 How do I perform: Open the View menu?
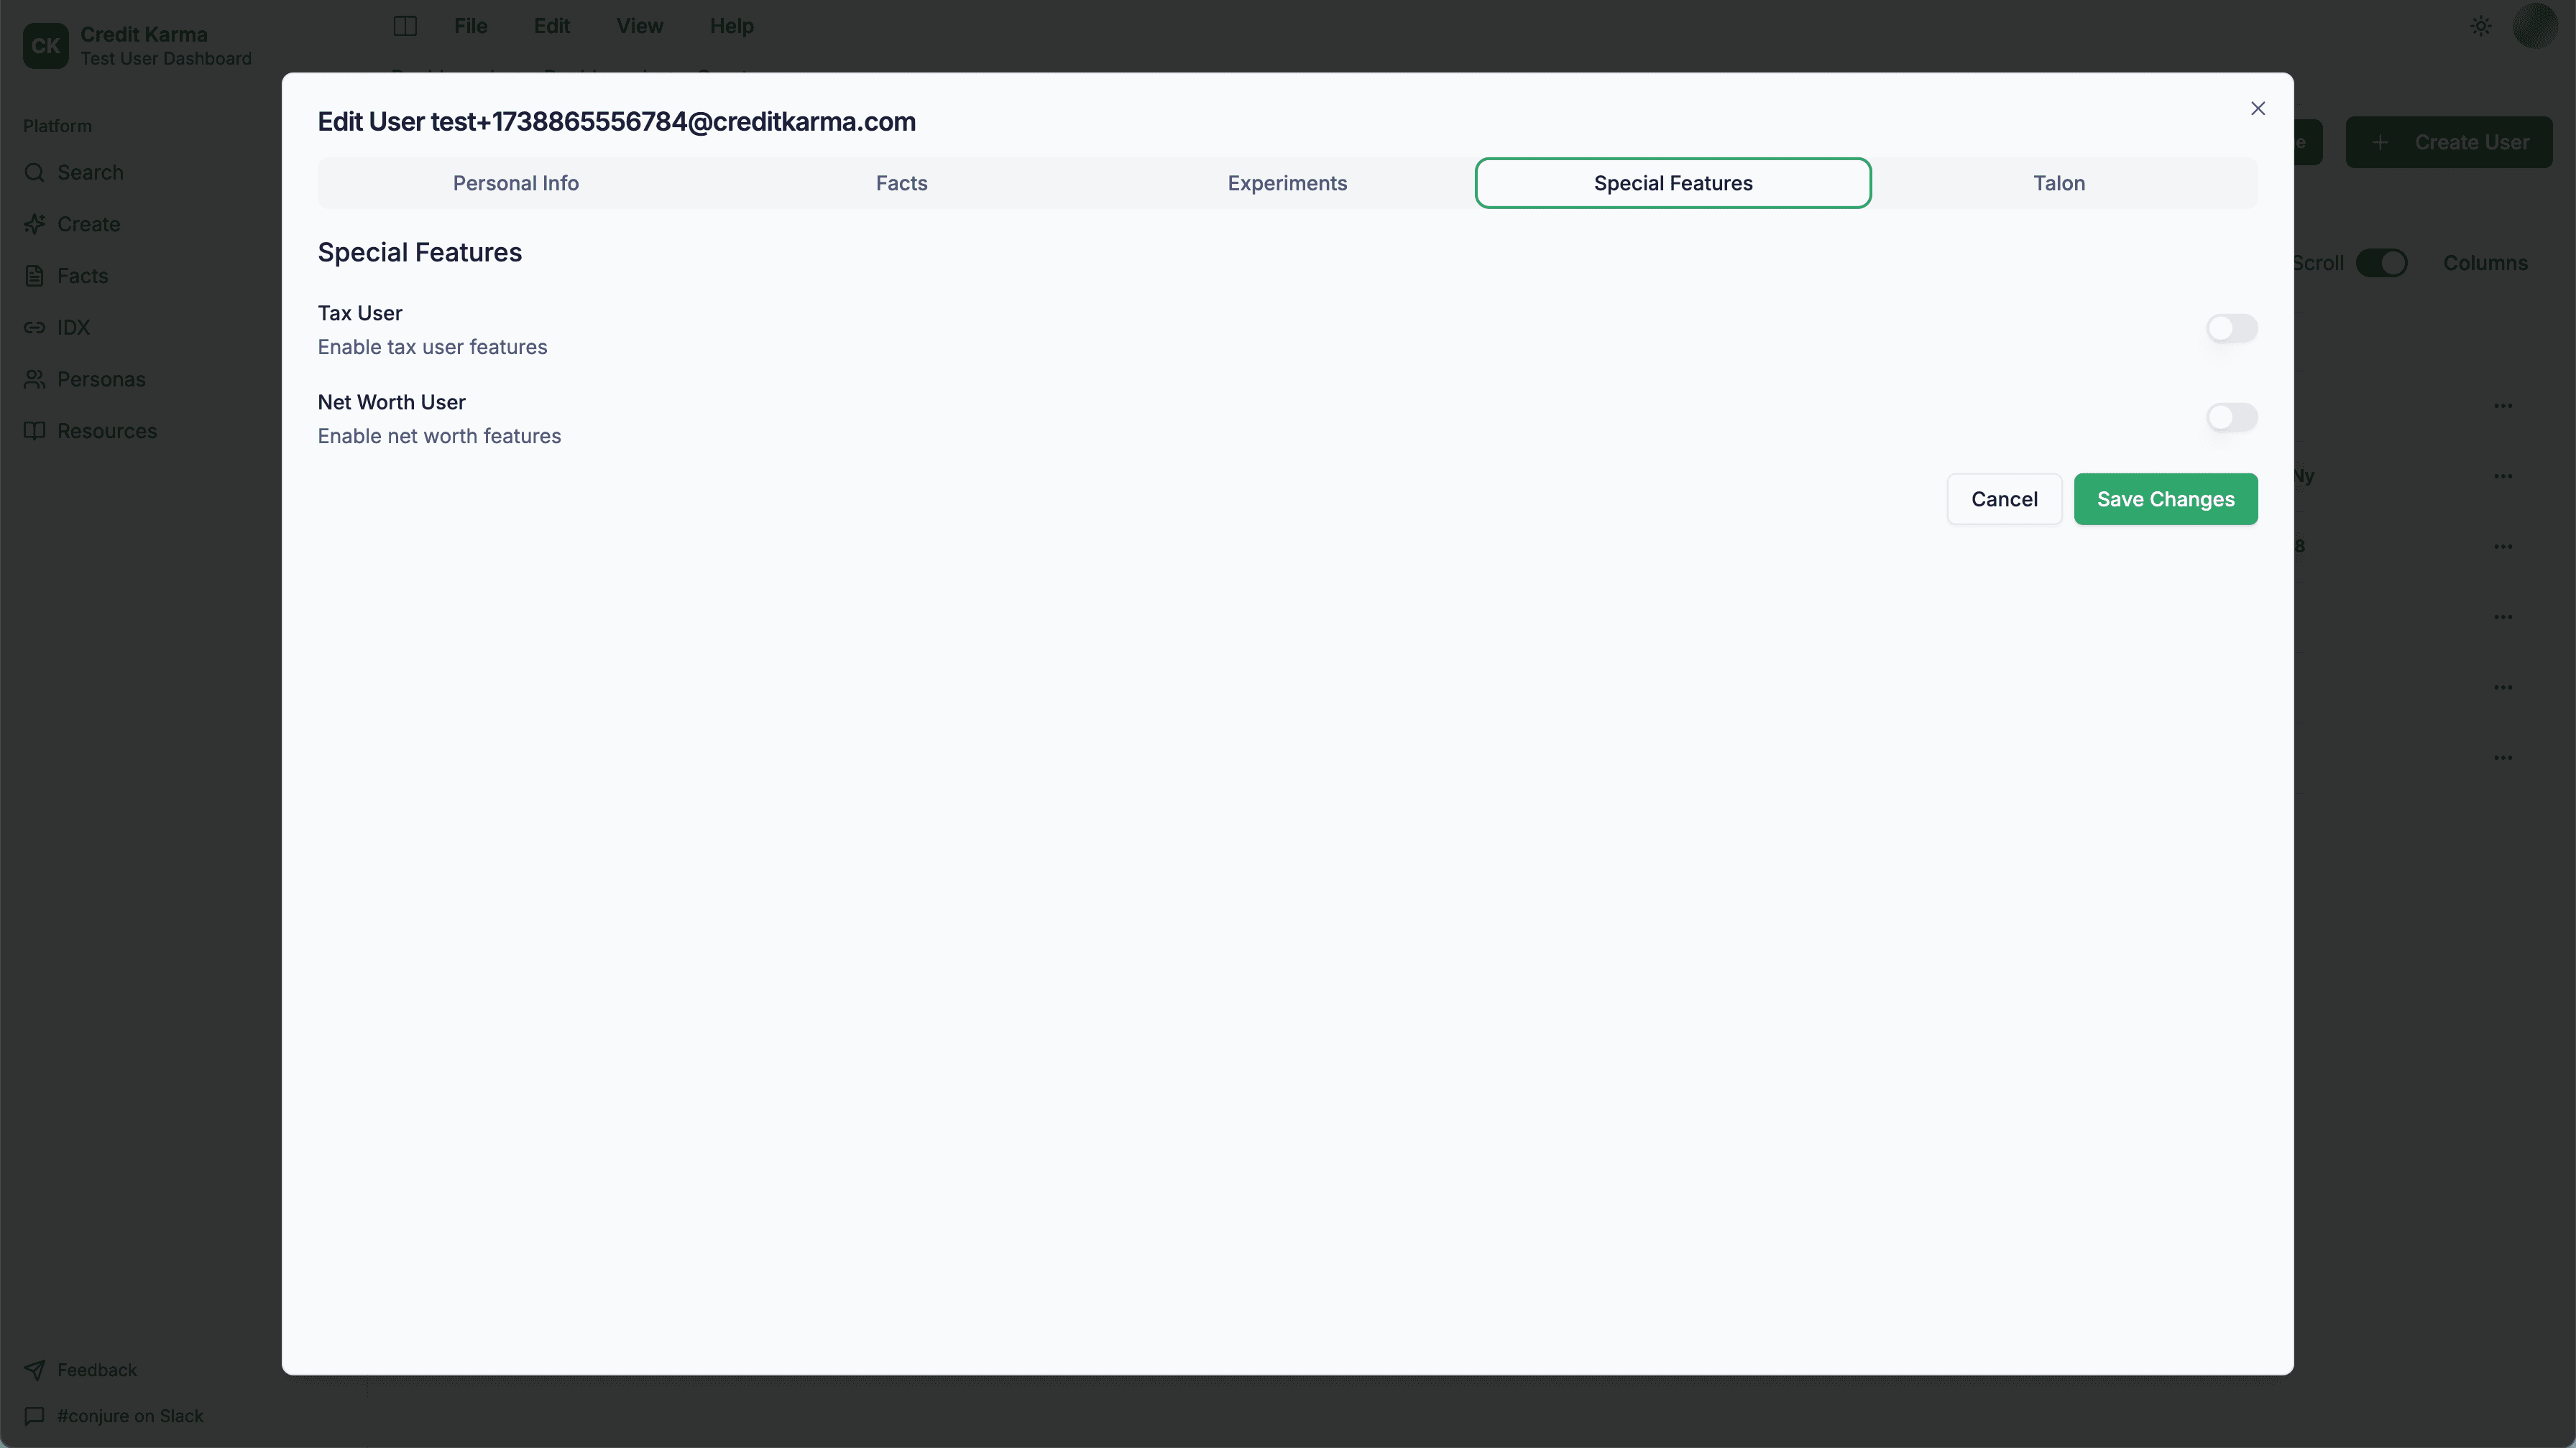pos(639,26)
